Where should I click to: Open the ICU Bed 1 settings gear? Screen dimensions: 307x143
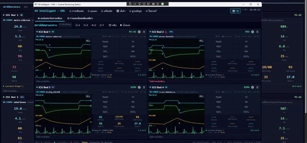139,32
